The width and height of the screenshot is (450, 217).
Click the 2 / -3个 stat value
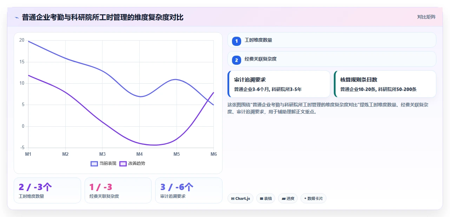click(35, 187)
